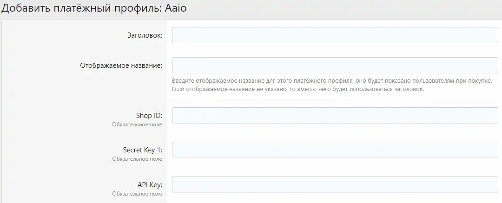The height and width of the screenshot is (203, 502).
Task: Click the hint starting with Введите отображаемое название
Action: click(331, 81)
